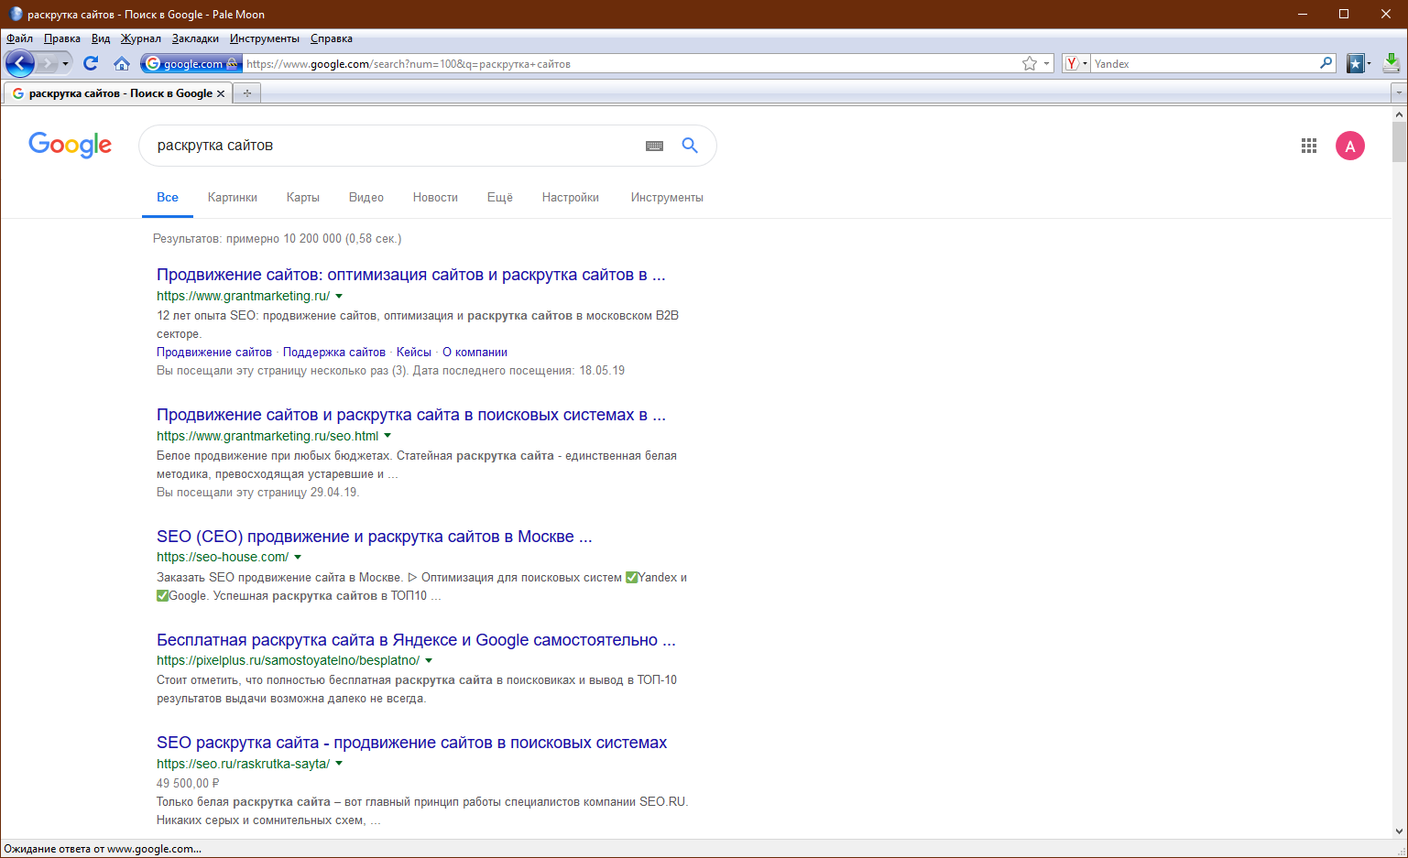
Task: Click the '49 500,00 ₽' price text
Action: 188,784
